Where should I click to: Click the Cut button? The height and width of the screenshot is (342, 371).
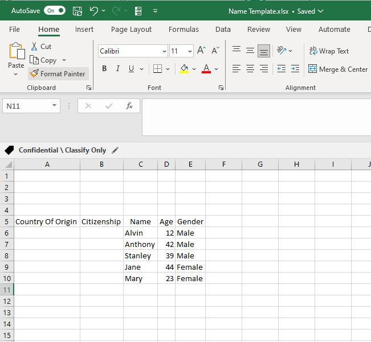41,47
